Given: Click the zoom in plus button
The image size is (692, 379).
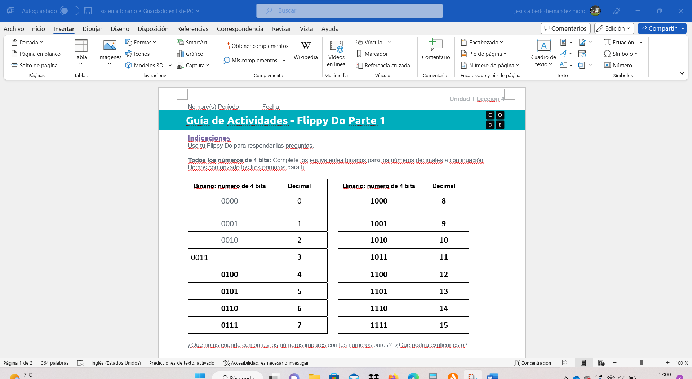Looking at the screenshot, I should coord(668,363).
